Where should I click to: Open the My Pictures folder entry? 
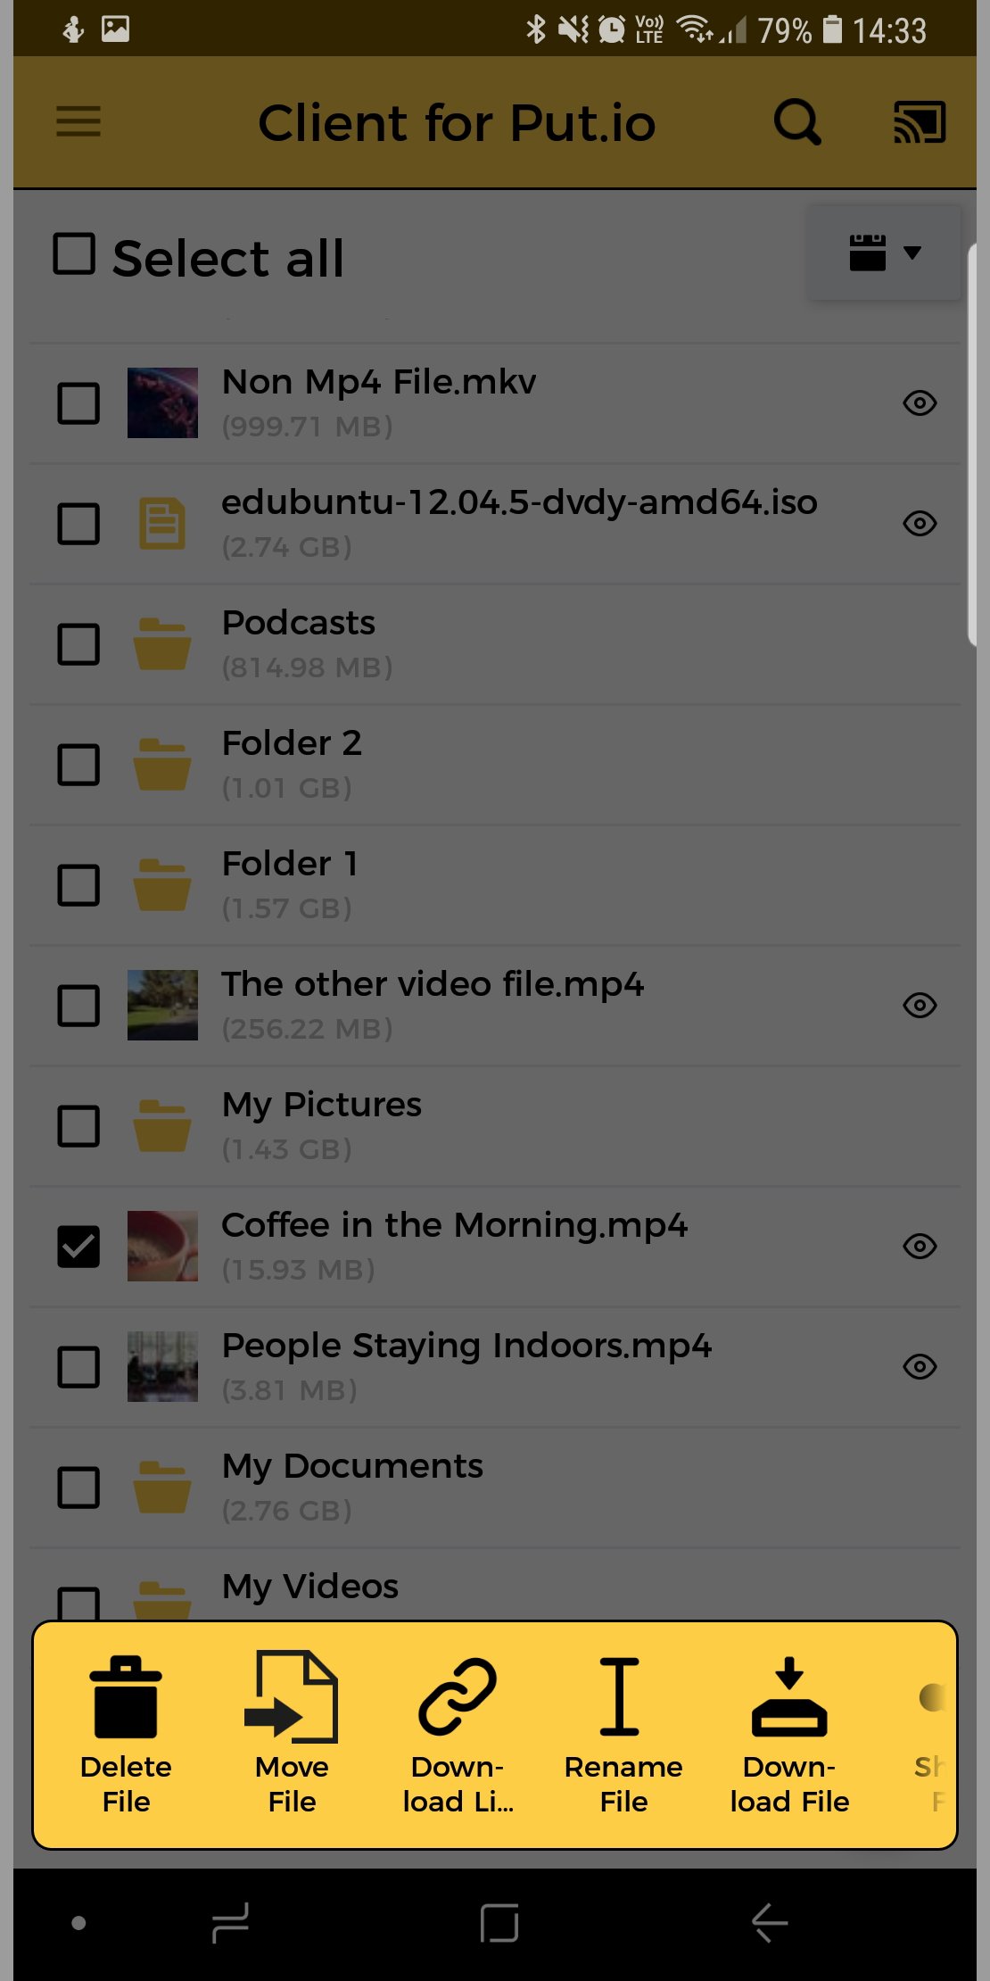coord(496,1126)
